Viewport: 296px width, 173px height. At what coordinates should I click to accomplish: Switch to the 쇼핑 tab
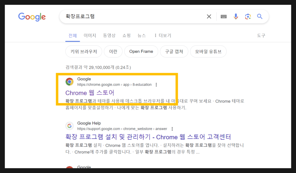(x=126, y=35)
